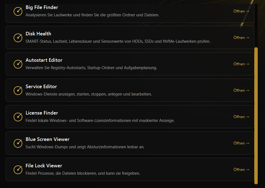The height and width of the screenshot is (188, 265).
Task: Select the Autostart Editor title
Action: point(44,60)
